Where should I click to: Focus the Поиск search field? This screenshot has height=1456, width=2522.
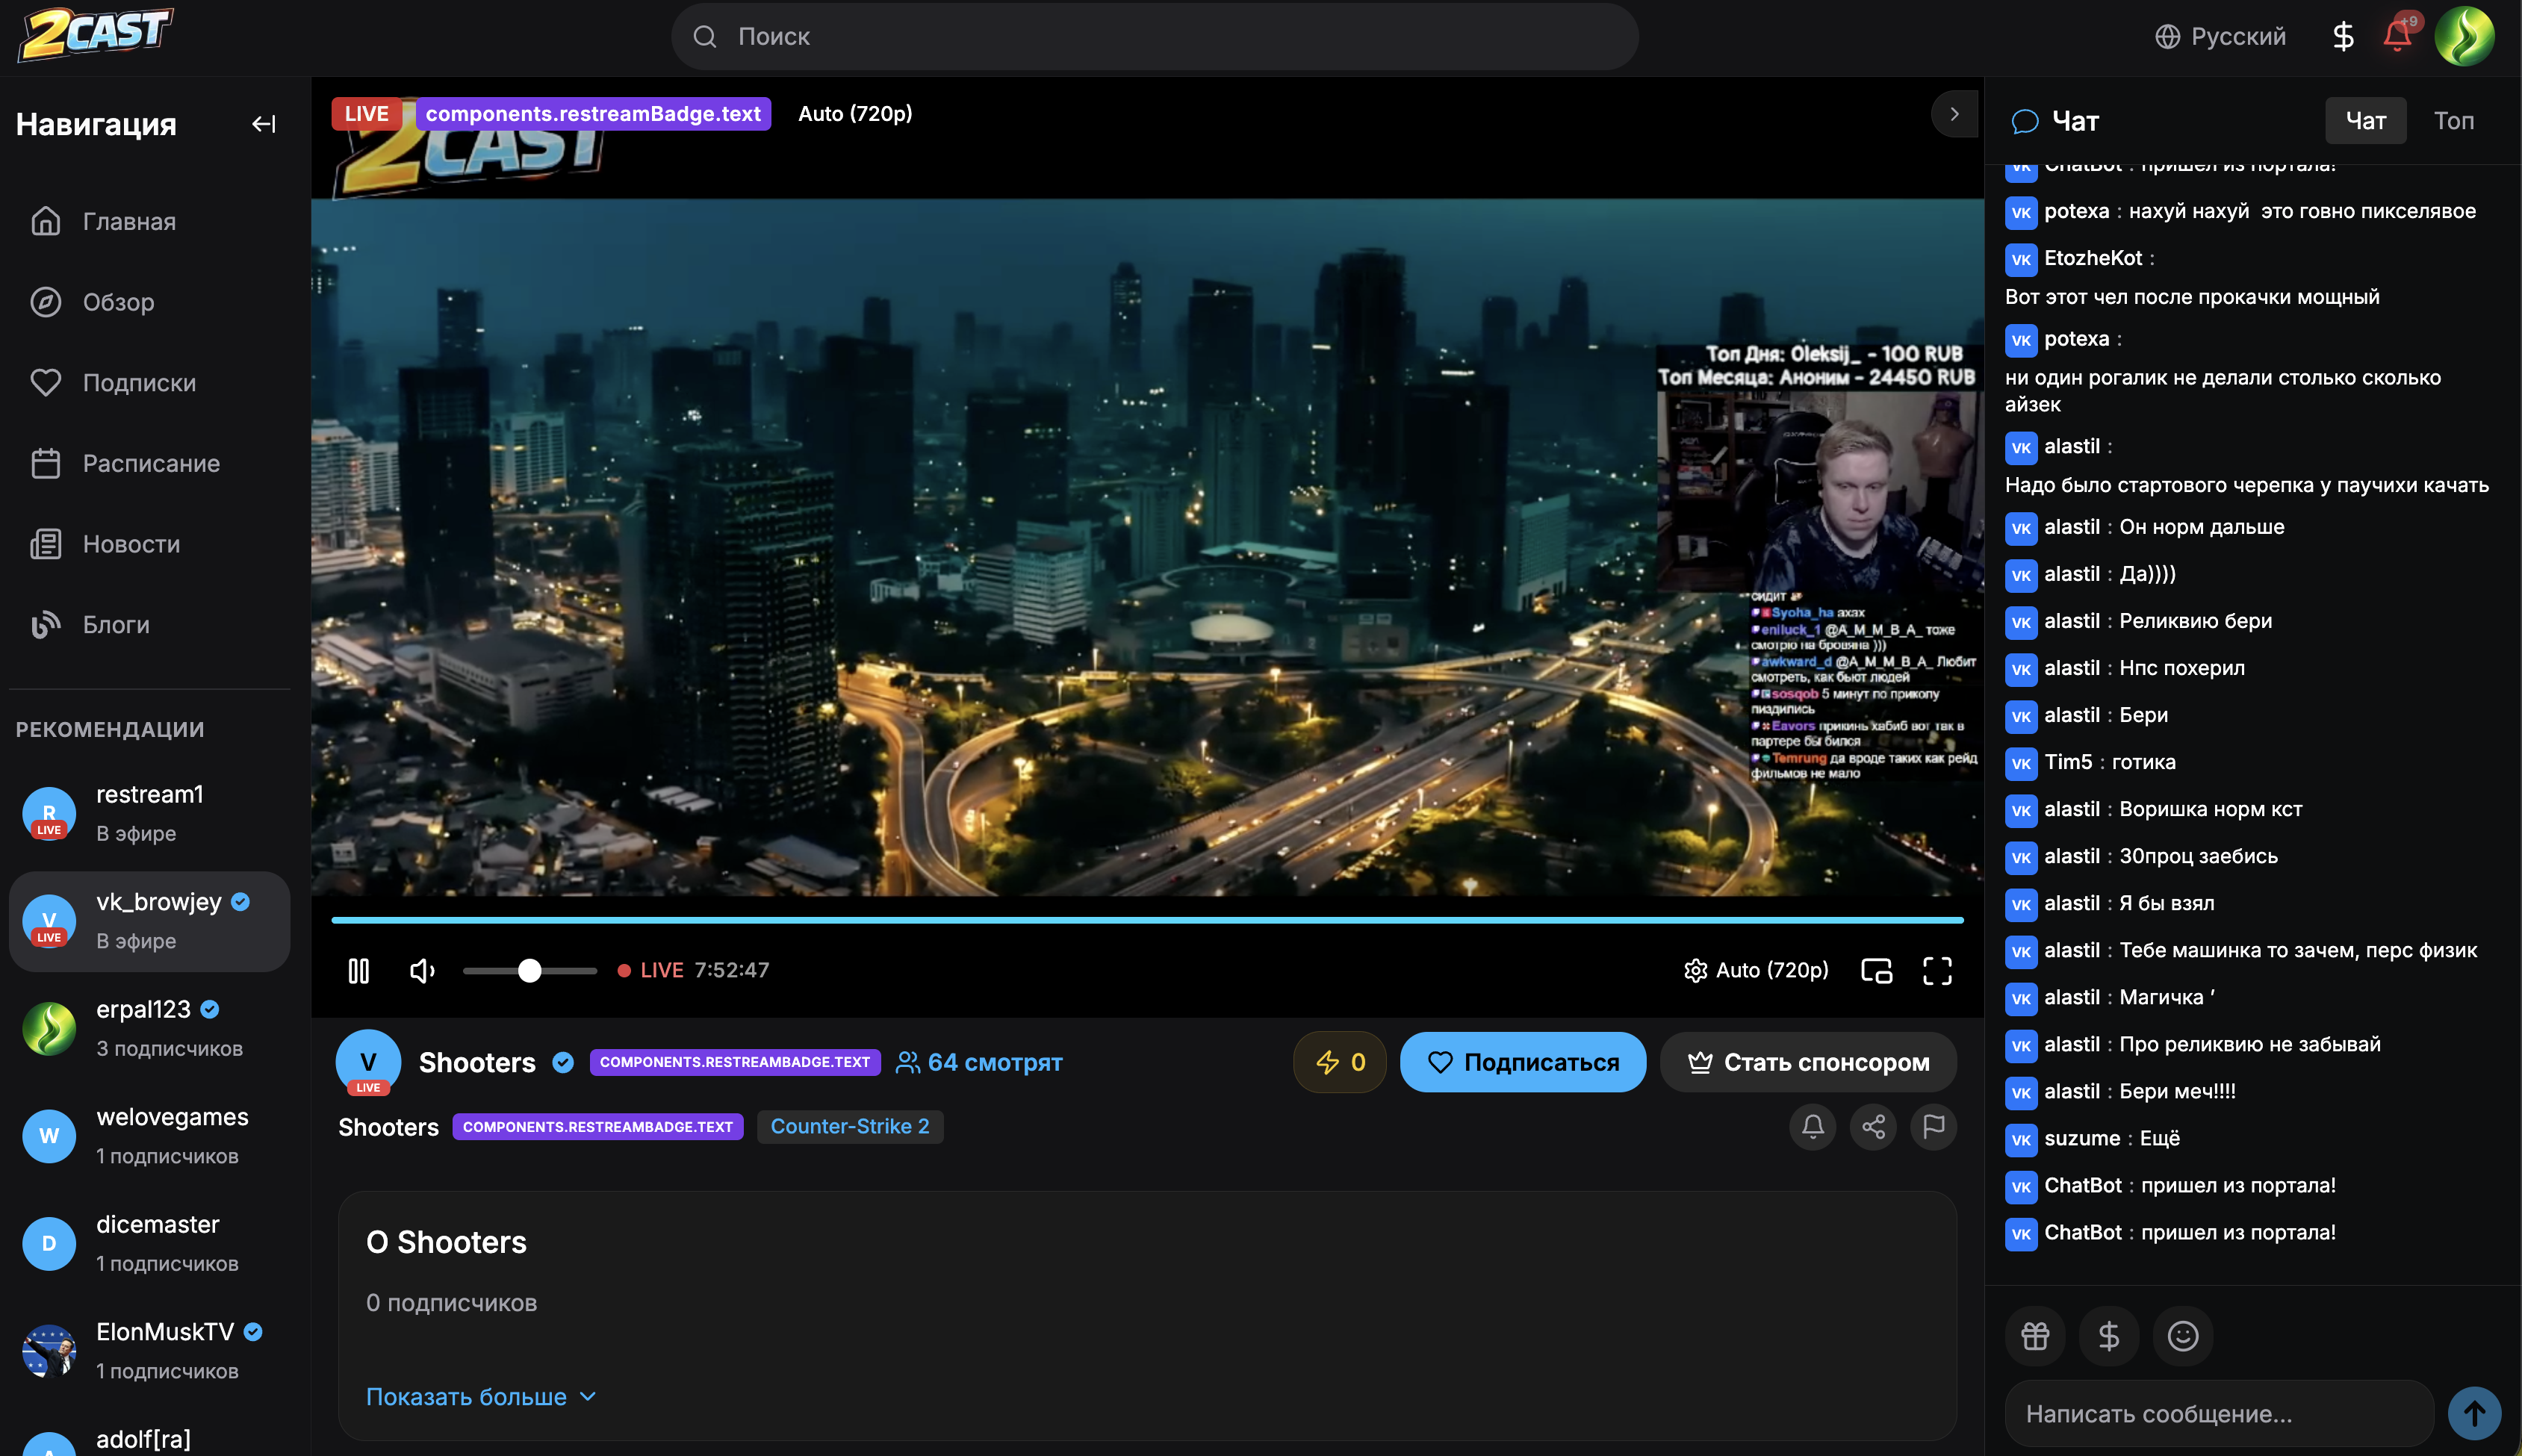1155,36
